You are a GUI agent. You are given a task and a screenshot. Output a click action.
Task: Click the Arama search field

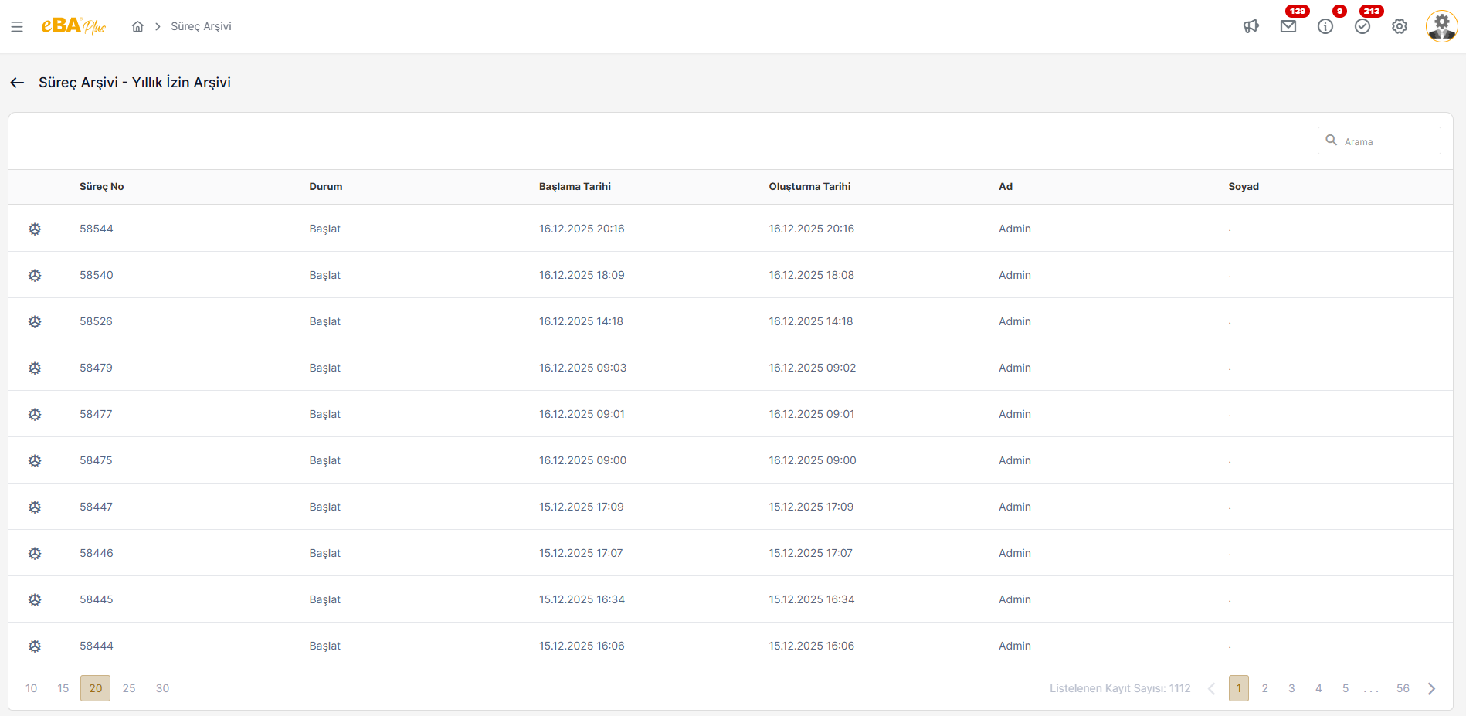(x=1387, y=141)
